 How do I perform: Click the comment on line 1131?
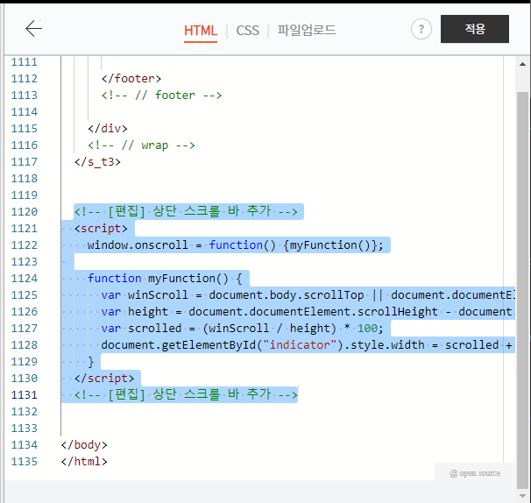point(186,395)
